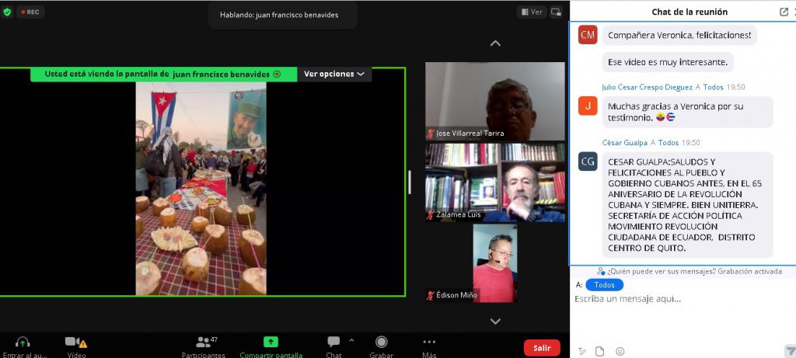The width and height of the screenshot is (796, 358).
Task: Click the Grabar record icon
Action: click(381, 342)
